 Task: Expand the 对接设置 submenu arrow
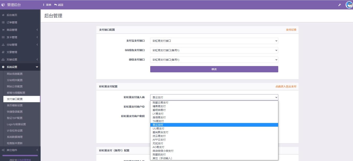pos(37,59)
